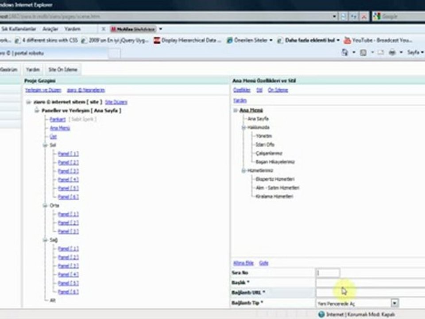The height and width of the screenshot is (319, 425).
Task: Open the McAfee SiteAdvisor dropdown arrow
Action: click(160, 29)
